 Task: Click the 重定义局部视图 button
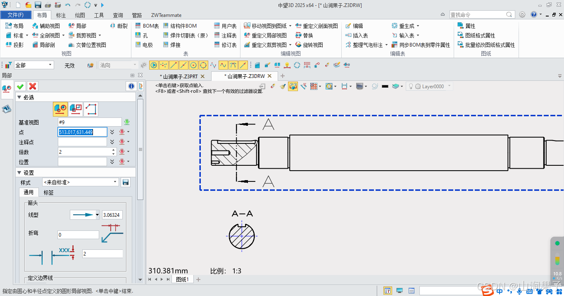point(265,35)
